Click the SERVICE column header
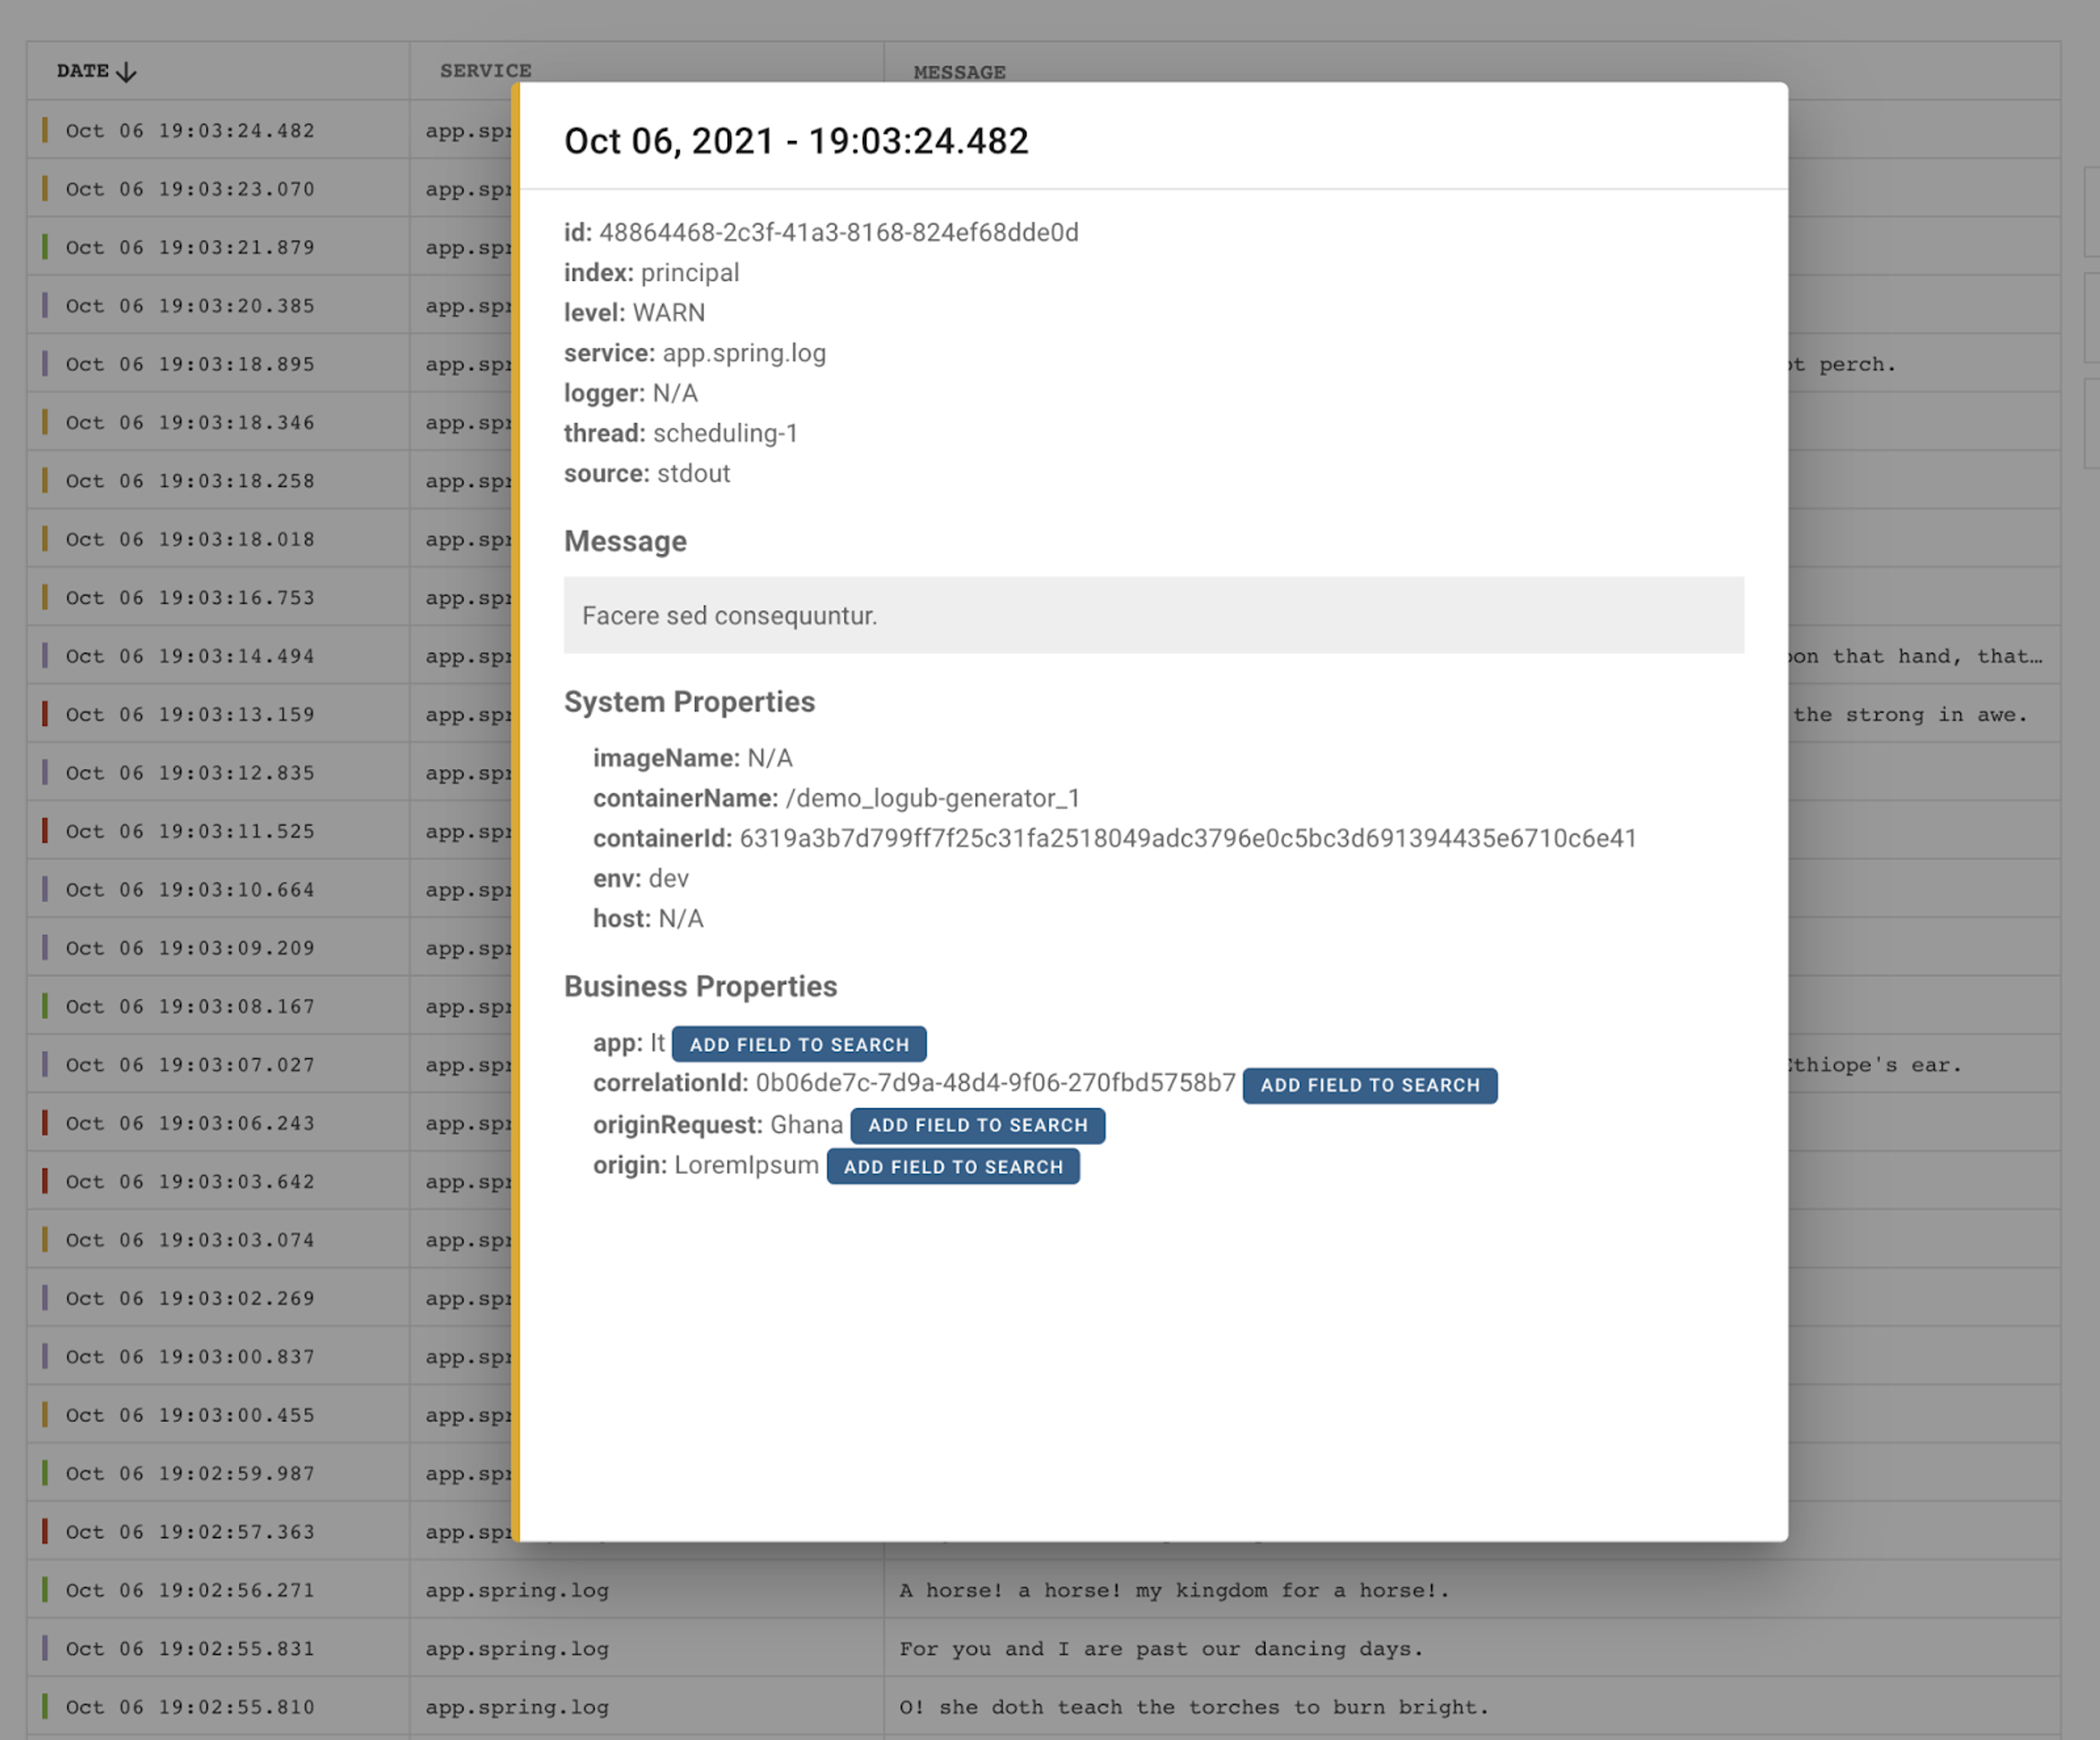 [485, 71]
